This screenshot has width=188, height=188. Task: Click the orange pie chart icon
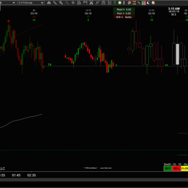tap(153, 3)
